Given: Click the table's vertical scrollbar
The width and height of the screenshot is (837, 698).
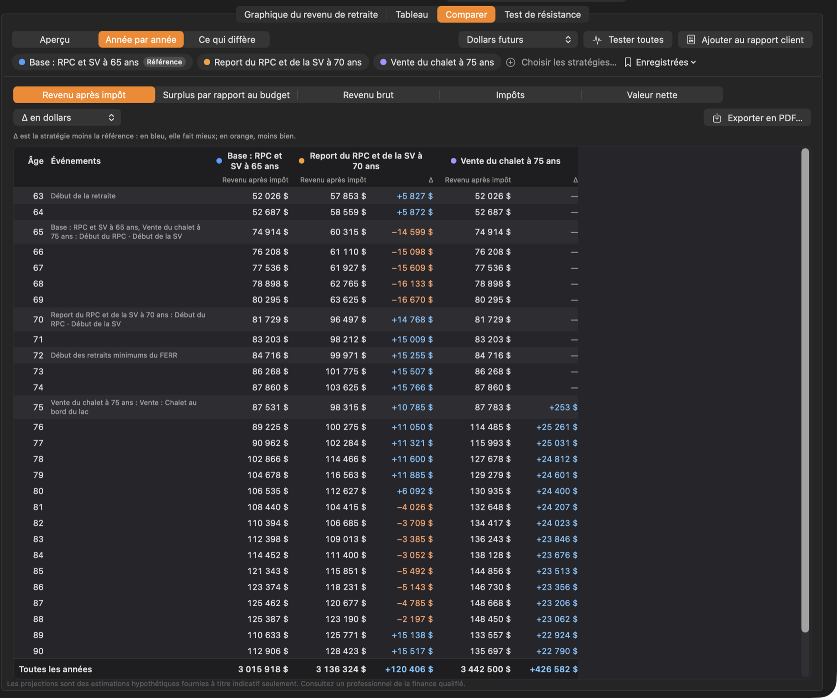Looking at the screenshot, I should pos(805,390).
